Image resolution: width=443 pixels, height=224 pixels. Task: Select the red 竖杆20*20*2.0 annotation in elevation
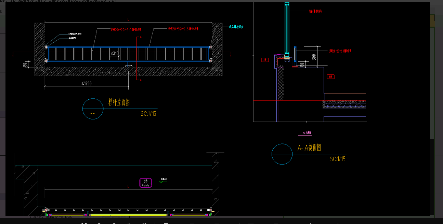pyautogui.click(x=126, y=30)
